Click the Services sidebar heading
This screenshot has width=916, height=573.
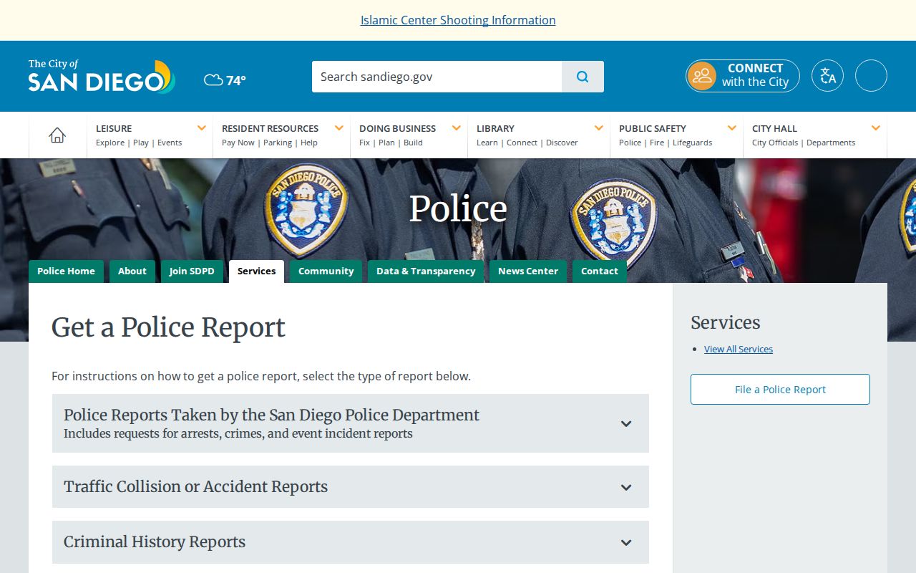[x=725, y=322]
